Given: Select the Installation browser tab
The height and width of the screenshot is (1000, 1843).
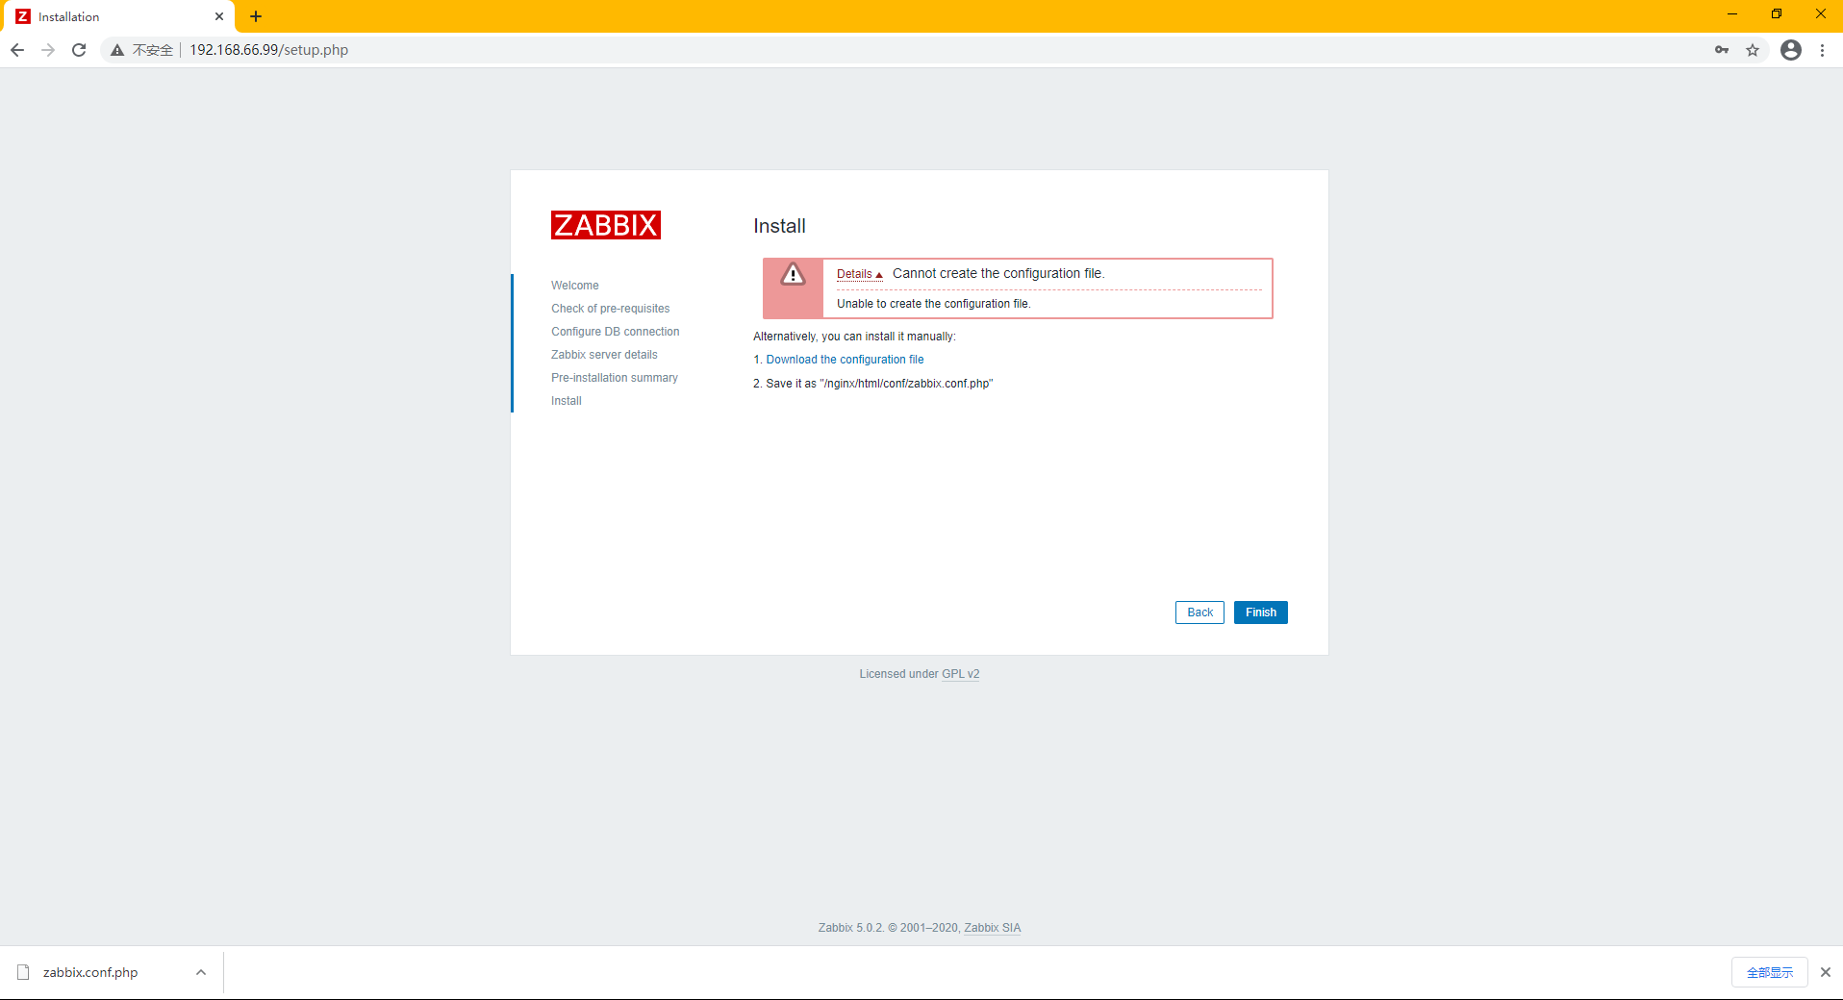Looking at the screenshot, I should (117, 16).
